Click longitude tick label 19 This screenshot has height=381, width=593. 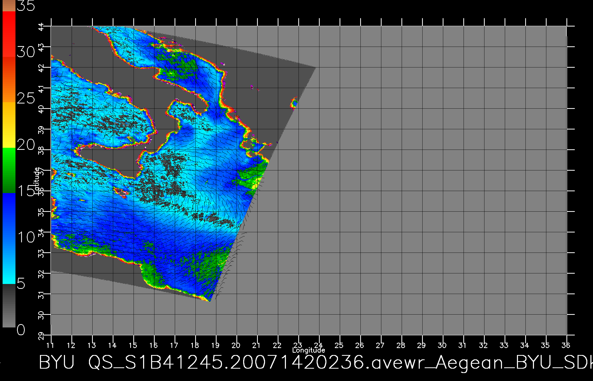(x=216, y=345)
